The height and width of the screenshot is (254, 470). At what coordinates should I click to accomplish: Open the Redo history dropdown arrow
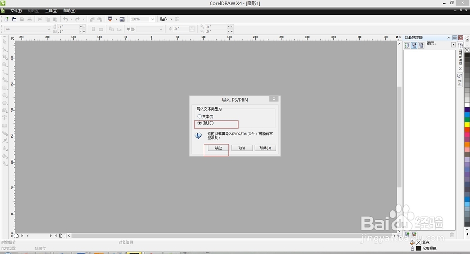pyautogui.click(x=83, y=19)
